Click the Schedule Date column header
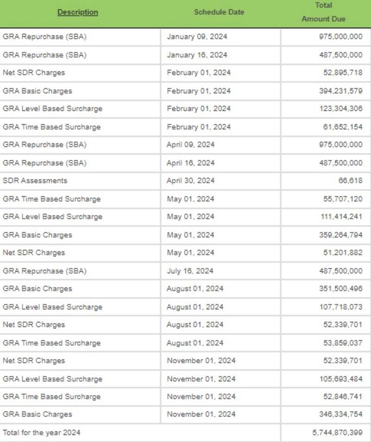Viewport: 371px width, 442px height. pyautogui.click(x=219, y=12)
